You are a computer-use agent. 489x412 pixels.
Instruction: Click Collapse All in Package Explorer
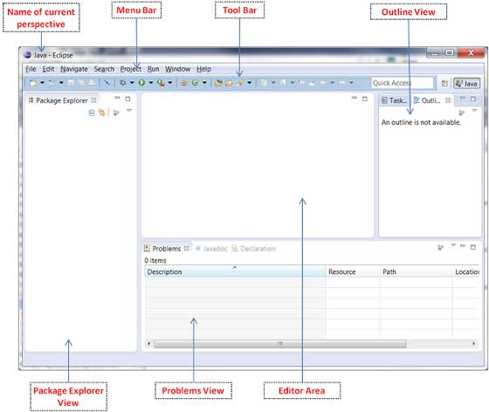(92, 113)
